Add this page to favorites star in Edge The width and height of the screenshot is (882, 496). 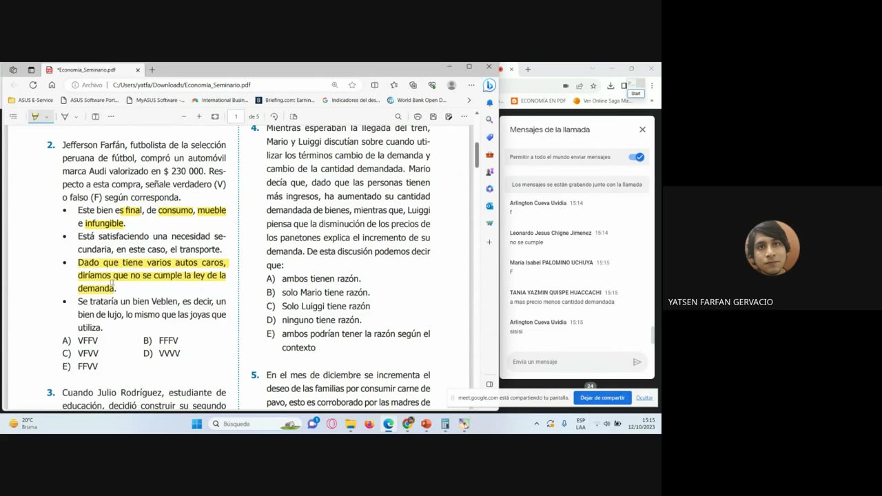pos(352,85)
